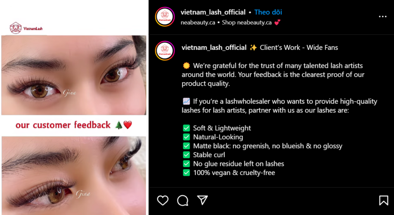Click the green check beside Natural-Looking
The height and width of the screenshot is (215, 394).
(186, 137)
